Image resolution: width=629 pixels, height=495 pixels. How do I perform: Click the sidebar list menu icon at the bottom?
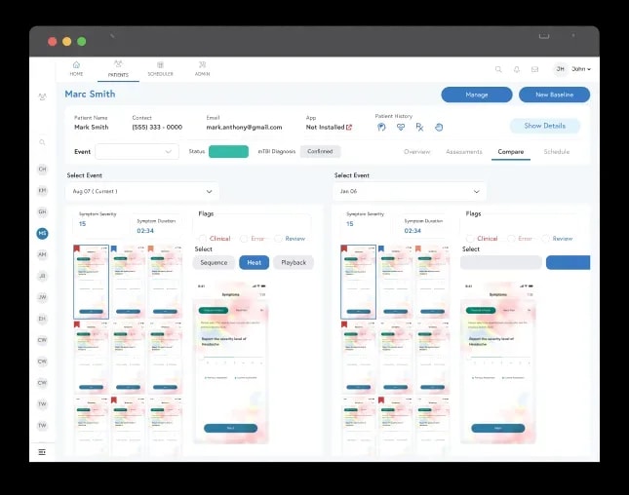(x=42, y=452)
